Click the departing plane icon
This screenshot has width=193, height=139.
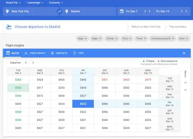click(x=9, y=27)
